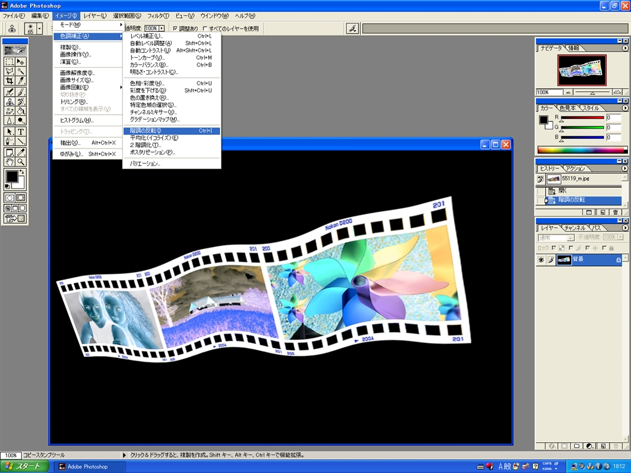631x473 pixels.
Task: Open the Color palette flyout menu
Action: [x=625, y=108]
